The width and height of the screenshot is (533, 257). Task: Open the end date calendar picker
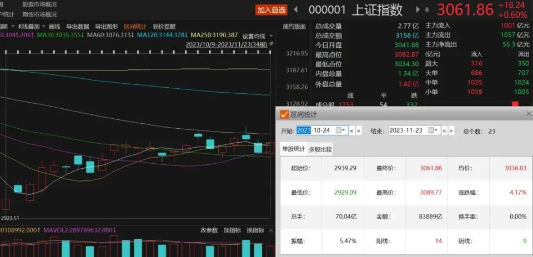click(432, 130)
